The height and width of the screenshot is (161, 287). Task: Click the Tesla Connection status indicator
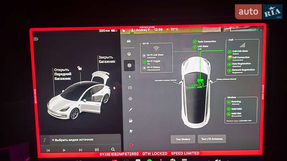pyautogui.click(x=194, y=42)
